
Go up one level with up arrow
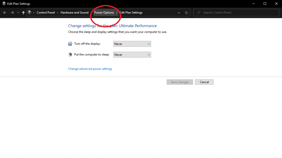pyautogui.click(x=23, y=13)
